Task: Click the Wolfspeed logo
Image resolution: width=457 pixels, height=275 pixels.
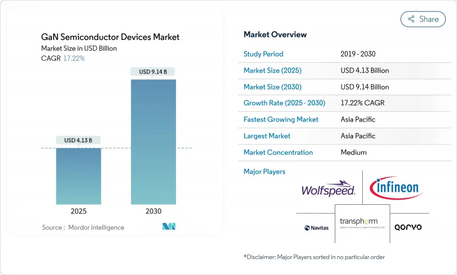Action: 329,190
